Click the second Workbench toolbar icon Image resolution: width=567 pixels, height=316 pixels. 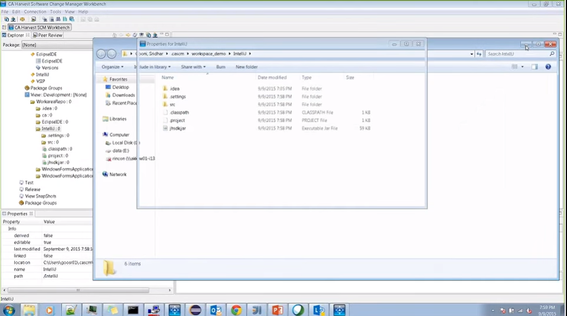pyautogui.click(x=14, y=19)
